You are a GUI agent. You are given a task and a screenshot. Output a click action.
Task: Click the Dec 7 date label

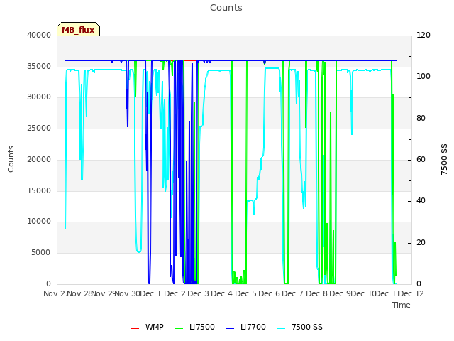coord(293,293)
